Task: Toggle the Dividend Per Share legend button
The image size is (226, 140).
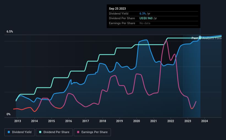Action: click(54, 132)
